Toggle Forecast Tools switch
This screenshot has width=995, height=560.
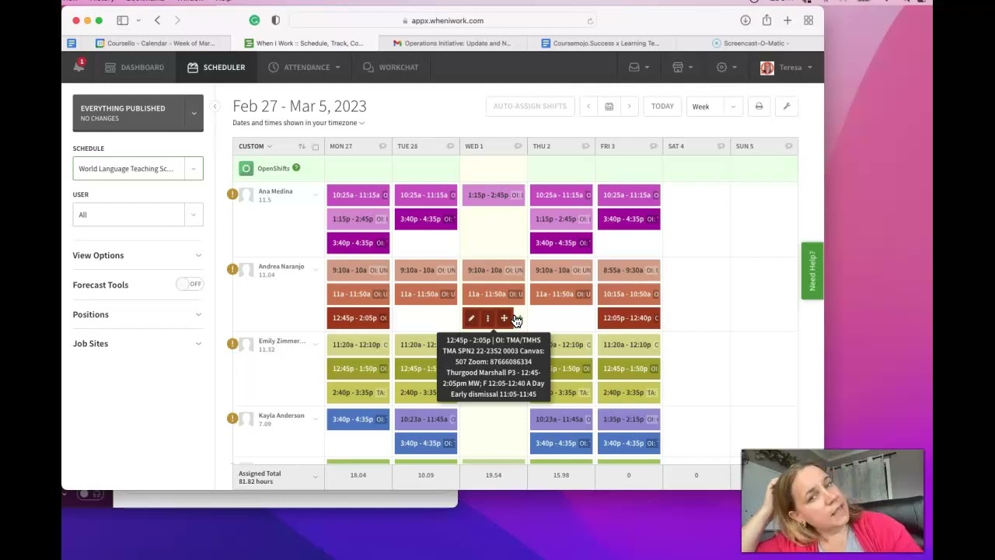coord(189,284)
